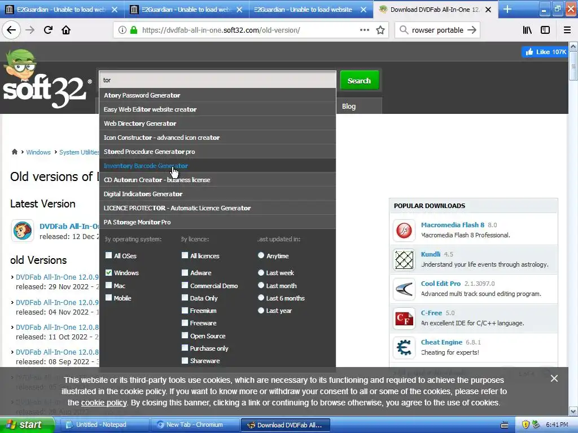Choose Stored Procedure Generator pro suggestion
The width and height of the screenshot is (578, 433).
[x=217, y=152]
